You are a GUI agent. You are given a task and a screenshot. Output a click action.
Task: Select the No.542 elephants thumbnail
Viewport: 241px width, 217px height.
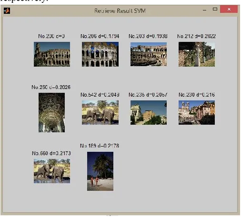[100, 112]
